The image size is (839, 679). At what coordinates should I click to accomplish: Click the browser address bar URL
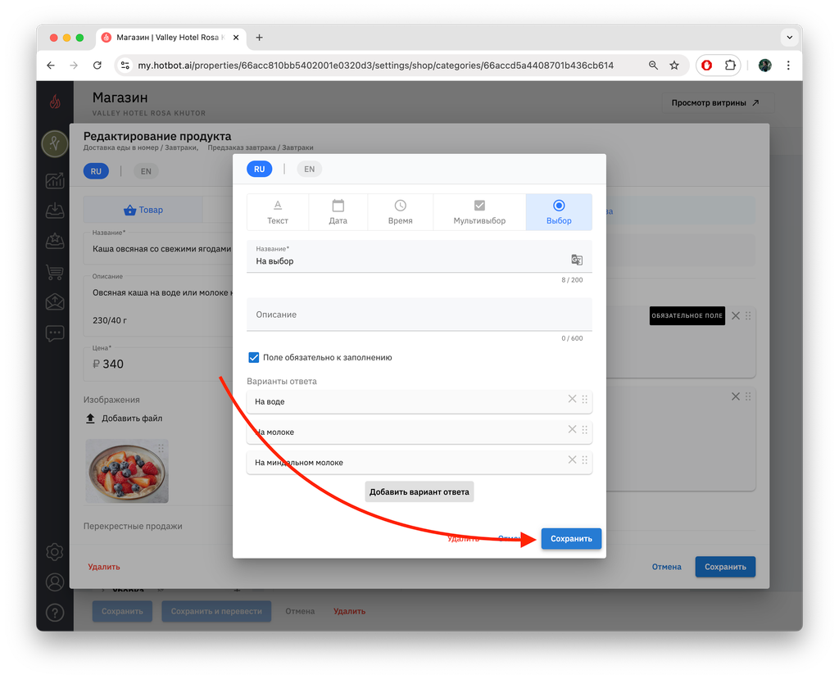pyautogui.click(x=375, y=66)
